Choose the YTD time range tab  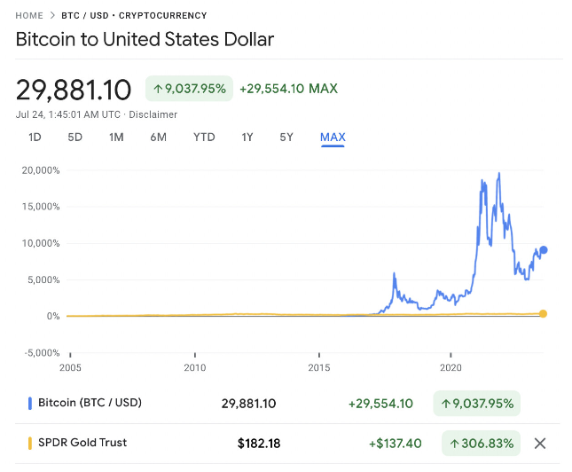(x=204, y=137)
